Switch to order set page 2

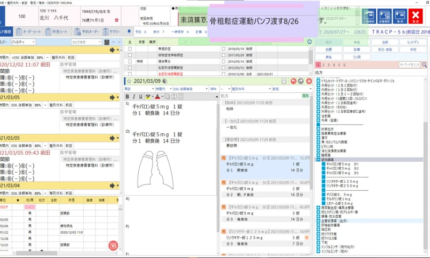[324, 65]
